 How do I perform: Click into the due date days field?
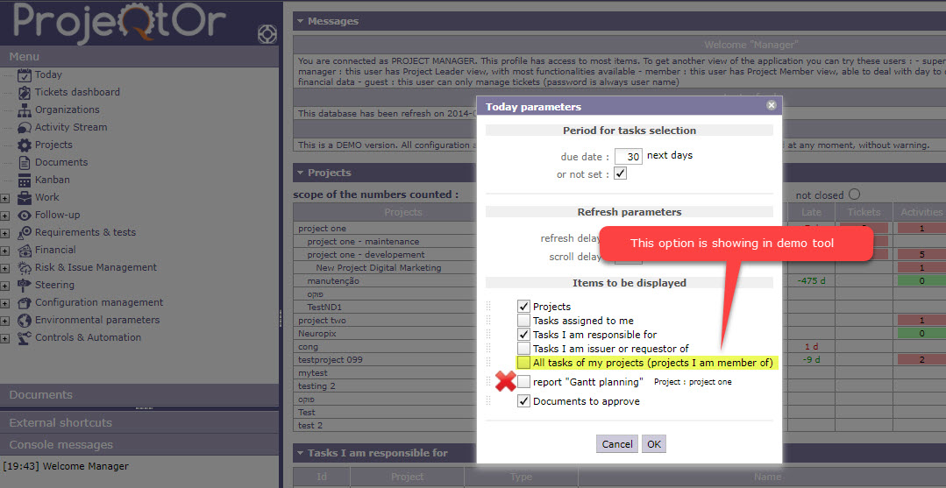tap(628, 156)
